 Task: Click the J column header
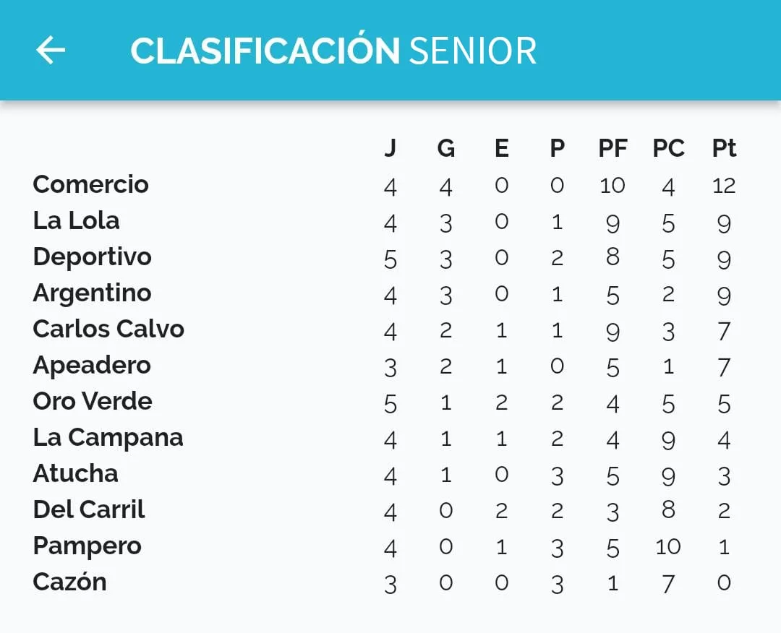point(390,148)
